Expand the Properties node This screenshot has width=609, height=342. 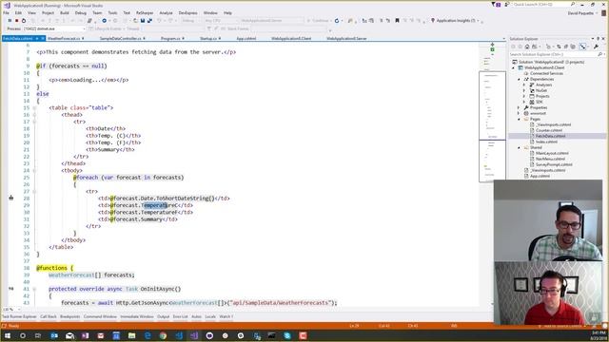click(519, 107)
